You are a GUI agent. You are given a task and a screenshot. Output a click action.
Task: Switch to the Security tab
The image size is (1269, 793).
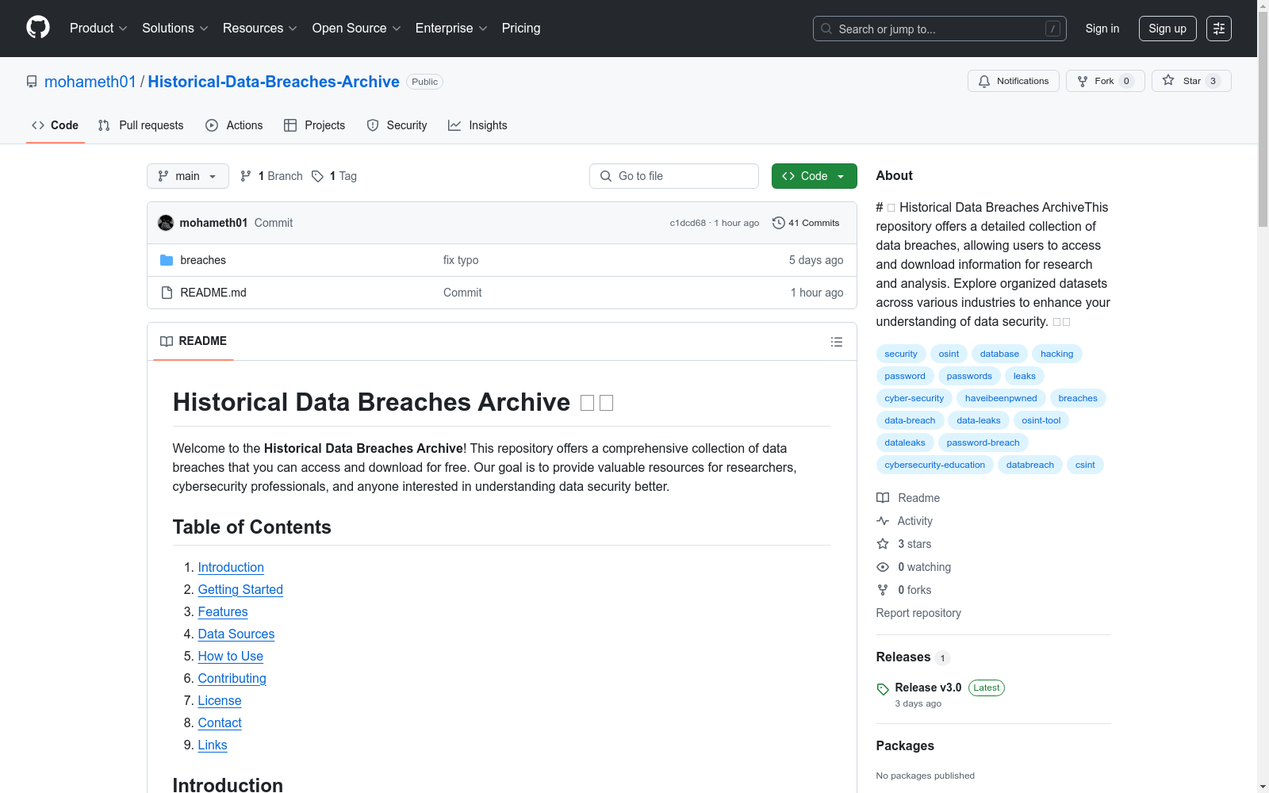(397, 125)
